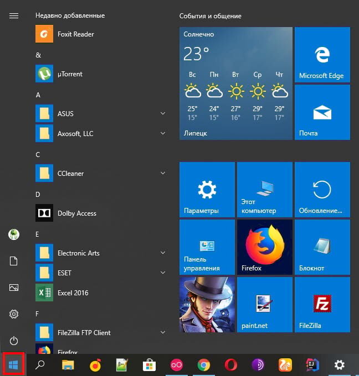The width and height of the screenshot is (359, 376).
Task: Open the purple Tor browser on taskbar
Action: tap(258, 365)
